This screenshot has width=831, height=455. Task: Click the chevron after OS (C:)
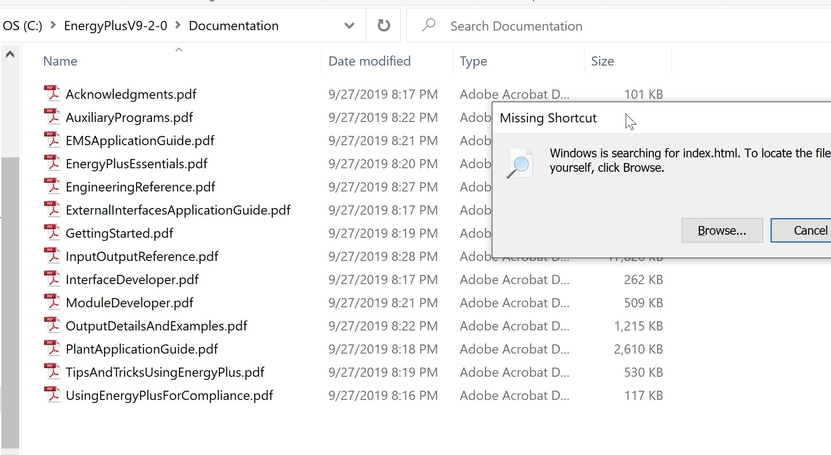[52, 25]
